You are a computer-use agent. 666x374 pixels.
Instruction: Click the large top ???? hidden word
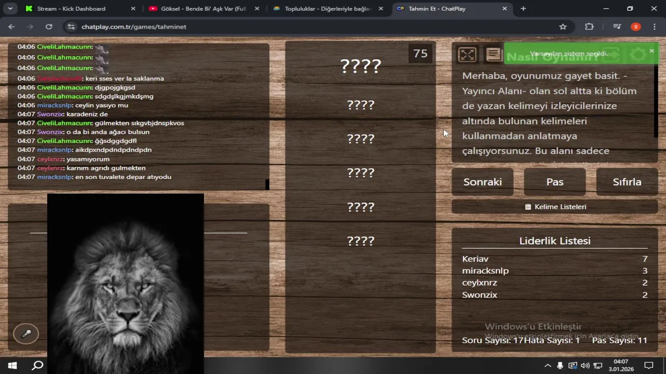pyautogui.click(x=361, y=66)
